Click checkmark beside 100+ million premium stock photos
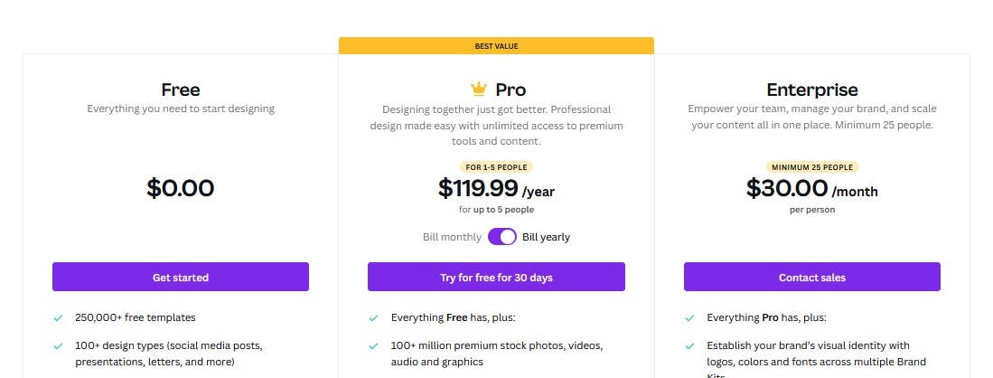 click(373, 346)
